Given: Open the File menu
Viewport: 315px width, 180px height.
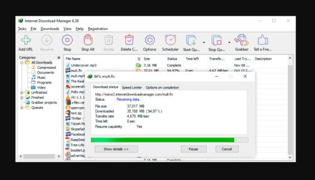Looking at the screenshot, I should click(x=33, y=29).
